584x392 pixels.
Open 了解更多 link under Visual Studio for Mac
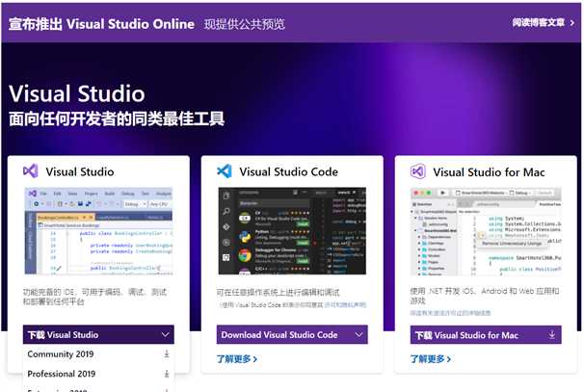tap(431, 359)
